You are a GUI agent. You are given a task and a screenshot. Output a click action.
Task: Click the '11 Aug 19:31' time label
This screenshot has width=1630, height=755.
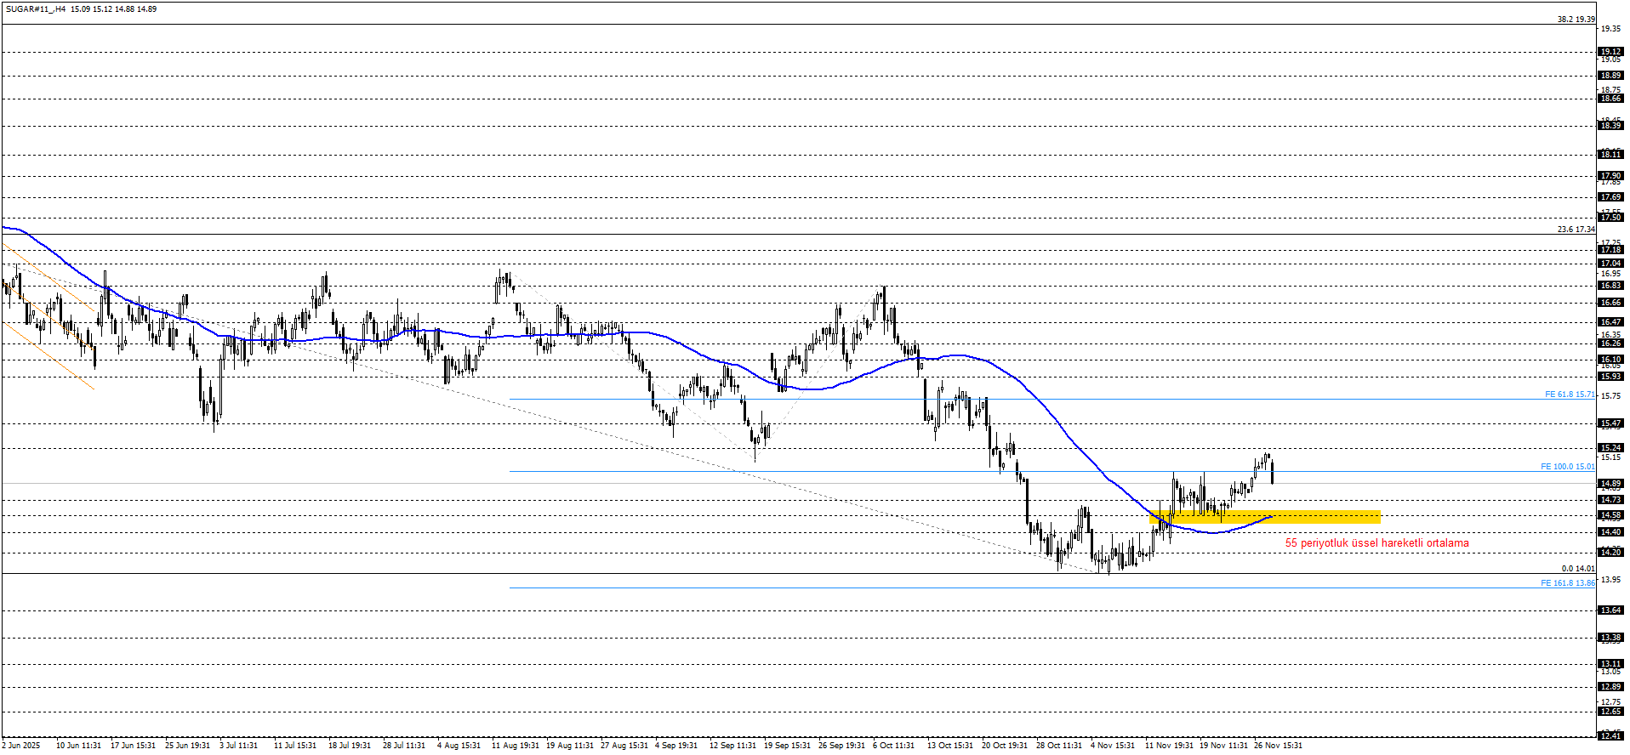pyautogui.click(x=516, y=746)
